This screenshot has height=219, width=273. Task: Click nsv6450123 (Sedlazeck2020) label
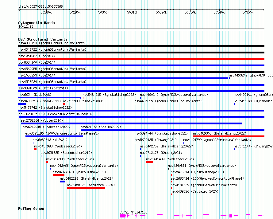pos(91,185)
